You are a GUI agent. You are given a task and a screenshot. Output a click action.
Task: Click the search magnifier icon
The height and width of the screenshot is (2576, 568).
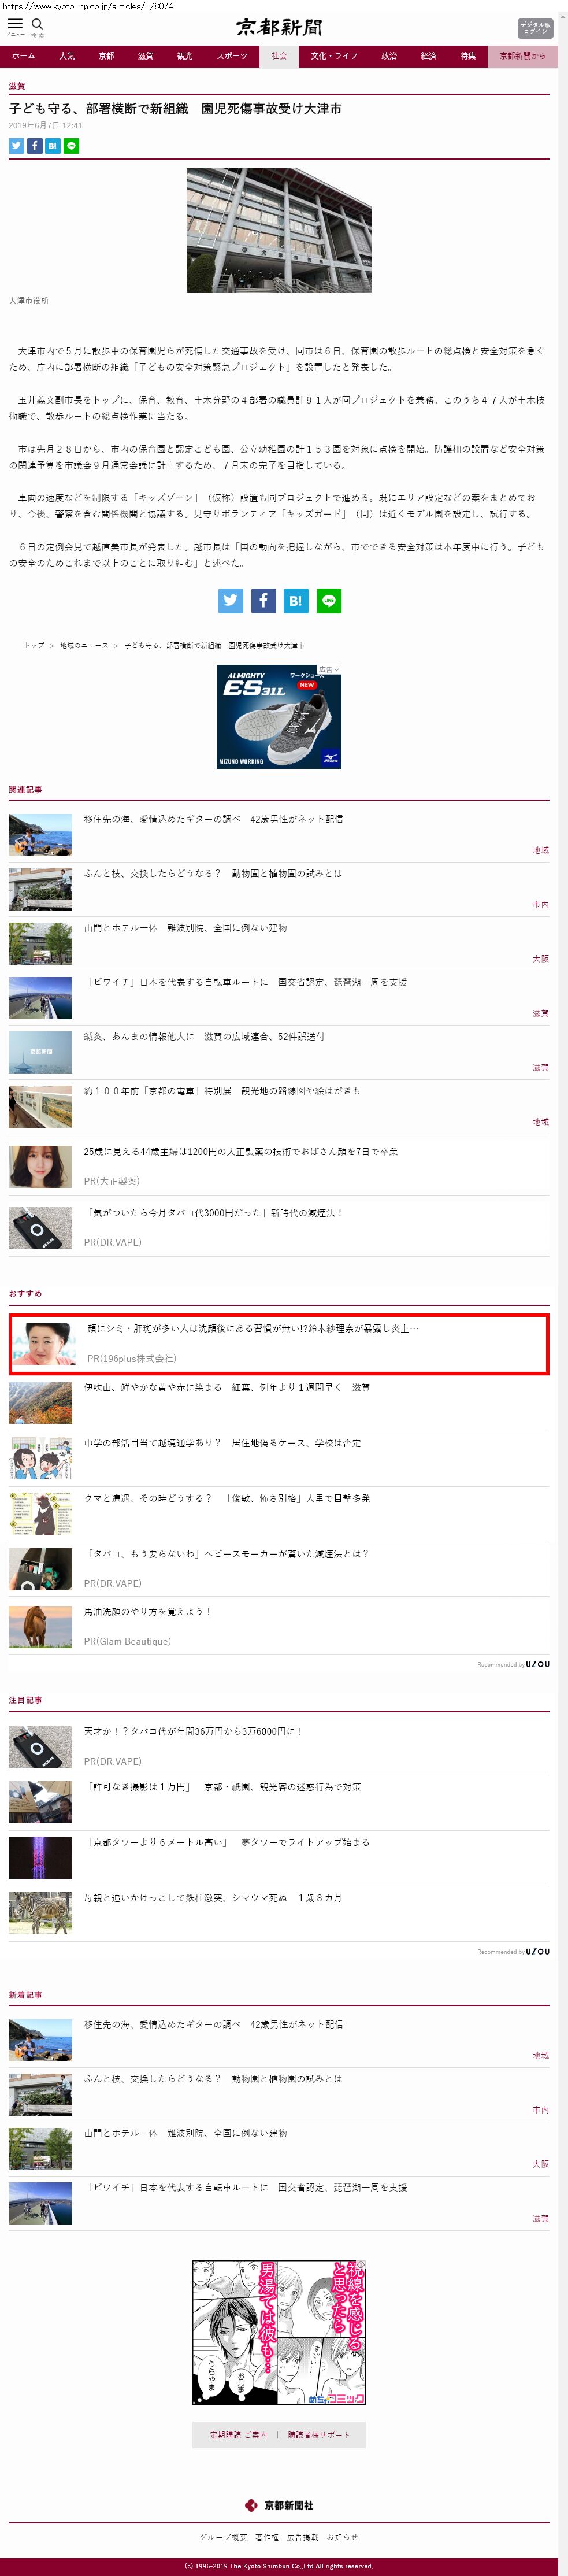click(x=37, y=25)
